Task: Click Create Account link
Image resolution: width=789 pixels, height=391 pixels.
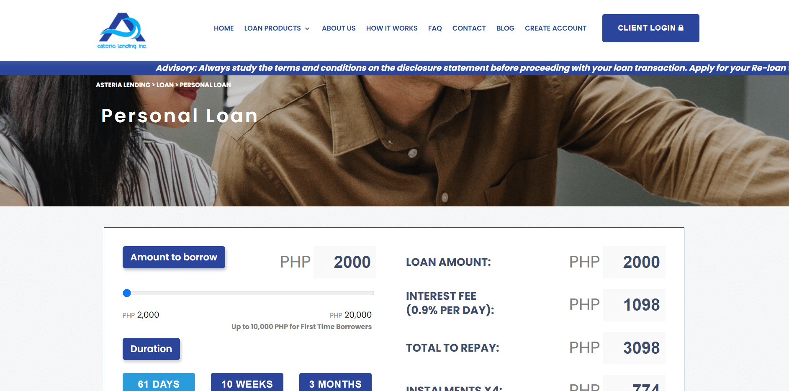Action: pyautogui.click(x=555, y=28)
